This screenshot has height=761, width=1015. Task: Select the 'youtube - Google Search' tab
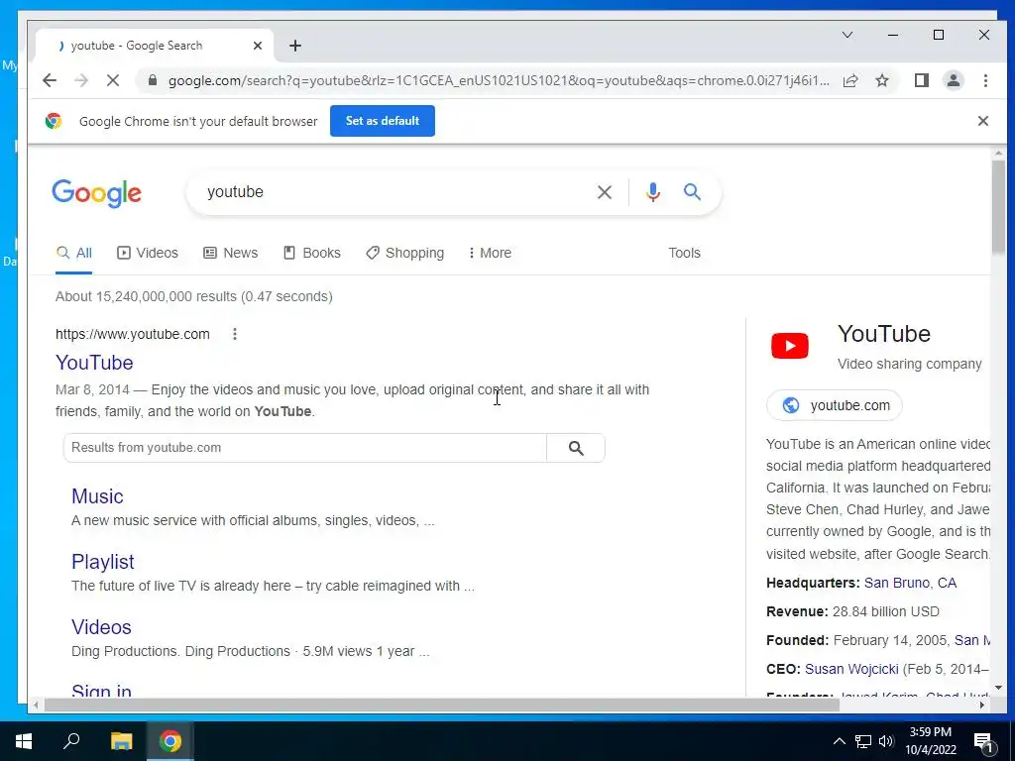click(154, 46)
